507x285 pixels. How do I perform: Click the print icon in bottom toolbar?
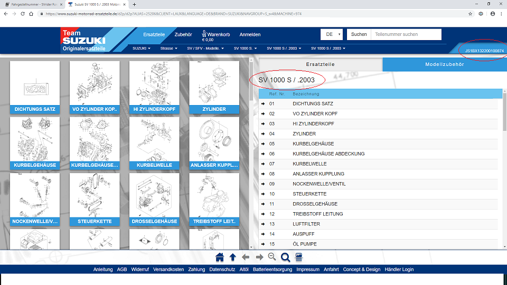pyautogui.click(x=299, y=257)
